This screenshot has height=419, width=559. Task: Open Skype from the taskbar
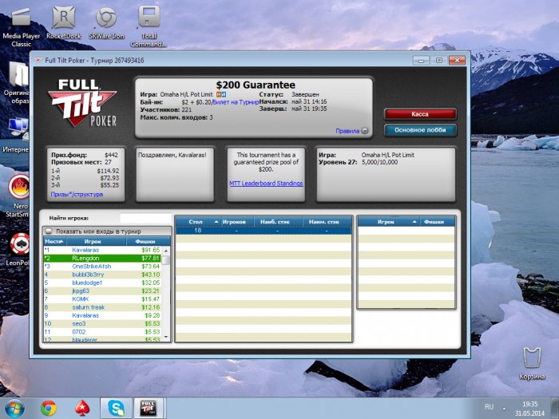point(116,408)
